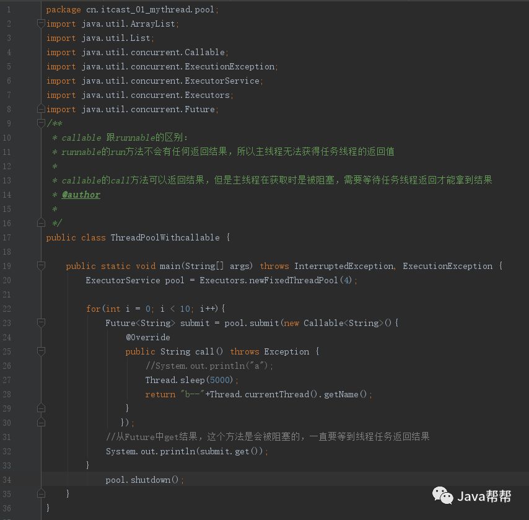Click pool.shutdown() statement

pos(144,480)
